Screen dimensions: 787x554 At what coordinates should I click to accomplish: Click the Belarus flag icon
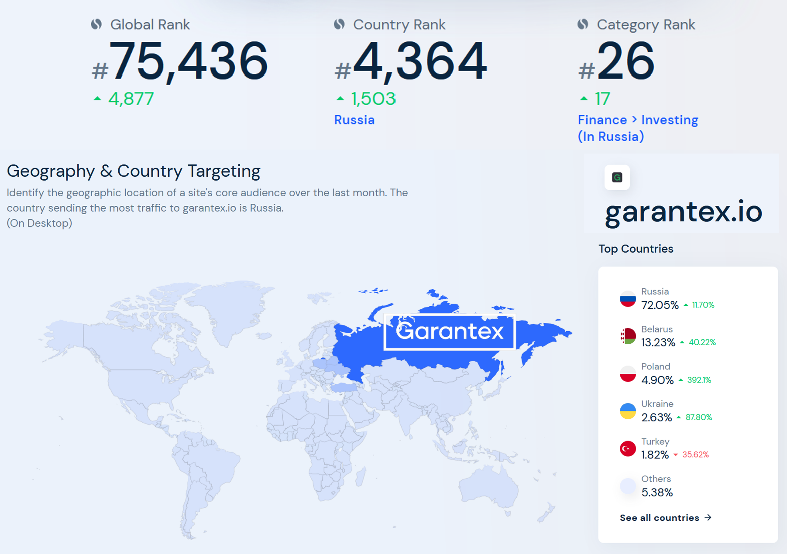pyautogui.click(x=628, y=336)
